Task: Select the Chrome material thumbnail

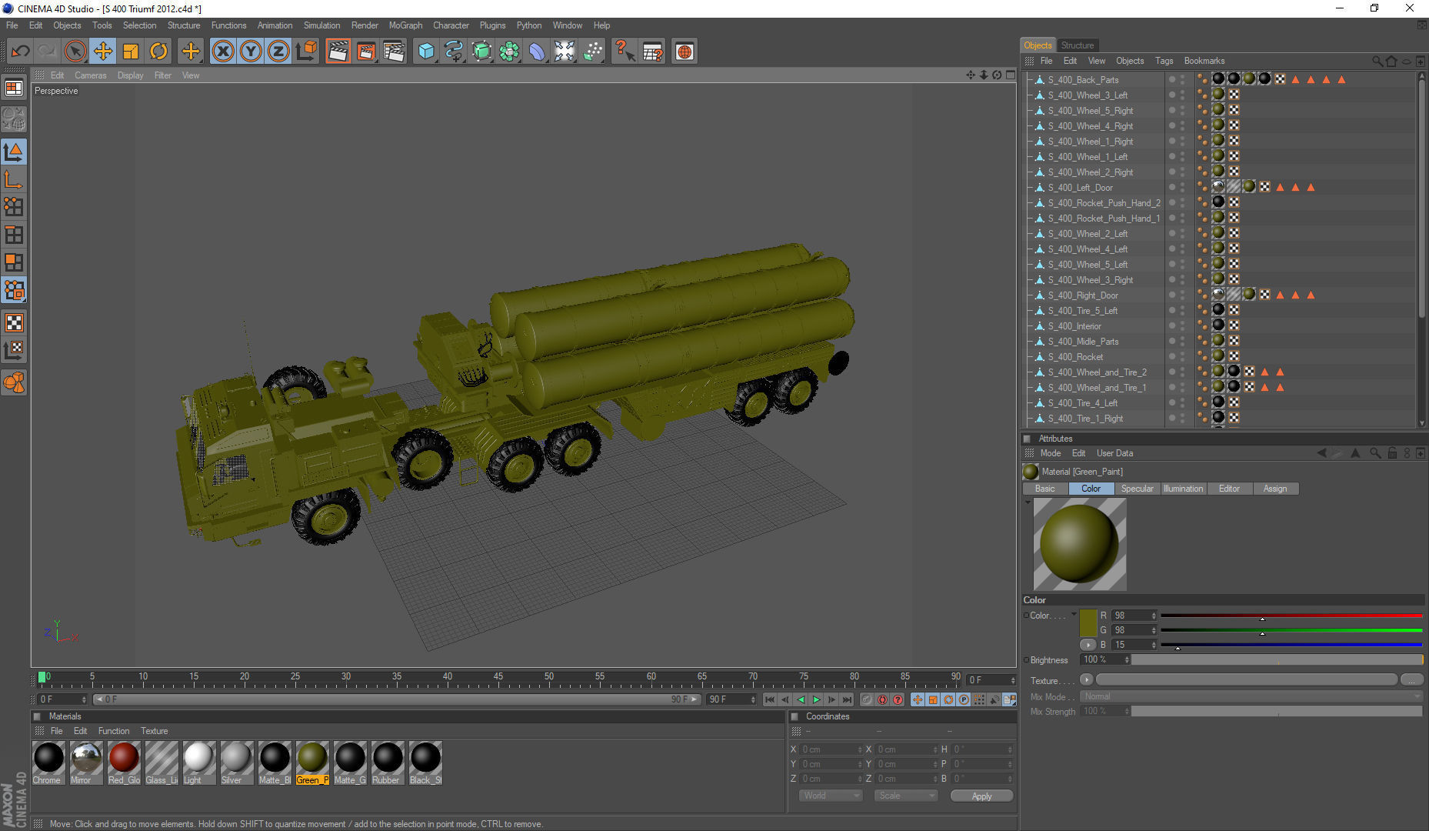Action: [x=48, y=763]
